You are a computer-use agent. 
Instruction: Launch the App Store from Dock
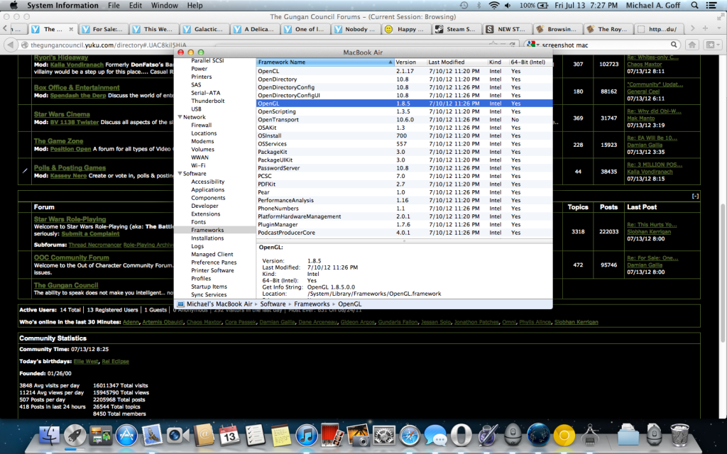[x=126, y=436]
